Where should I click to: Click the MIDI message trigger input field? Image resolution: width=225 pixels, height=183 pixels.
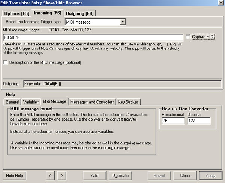tap(93, 37)
